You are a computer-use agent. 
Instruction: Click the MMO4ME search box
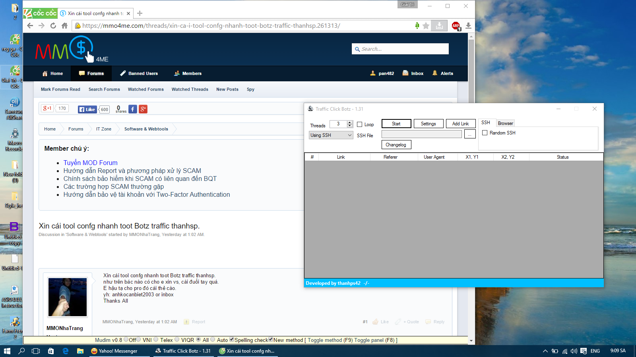click(x=400, y=49)
